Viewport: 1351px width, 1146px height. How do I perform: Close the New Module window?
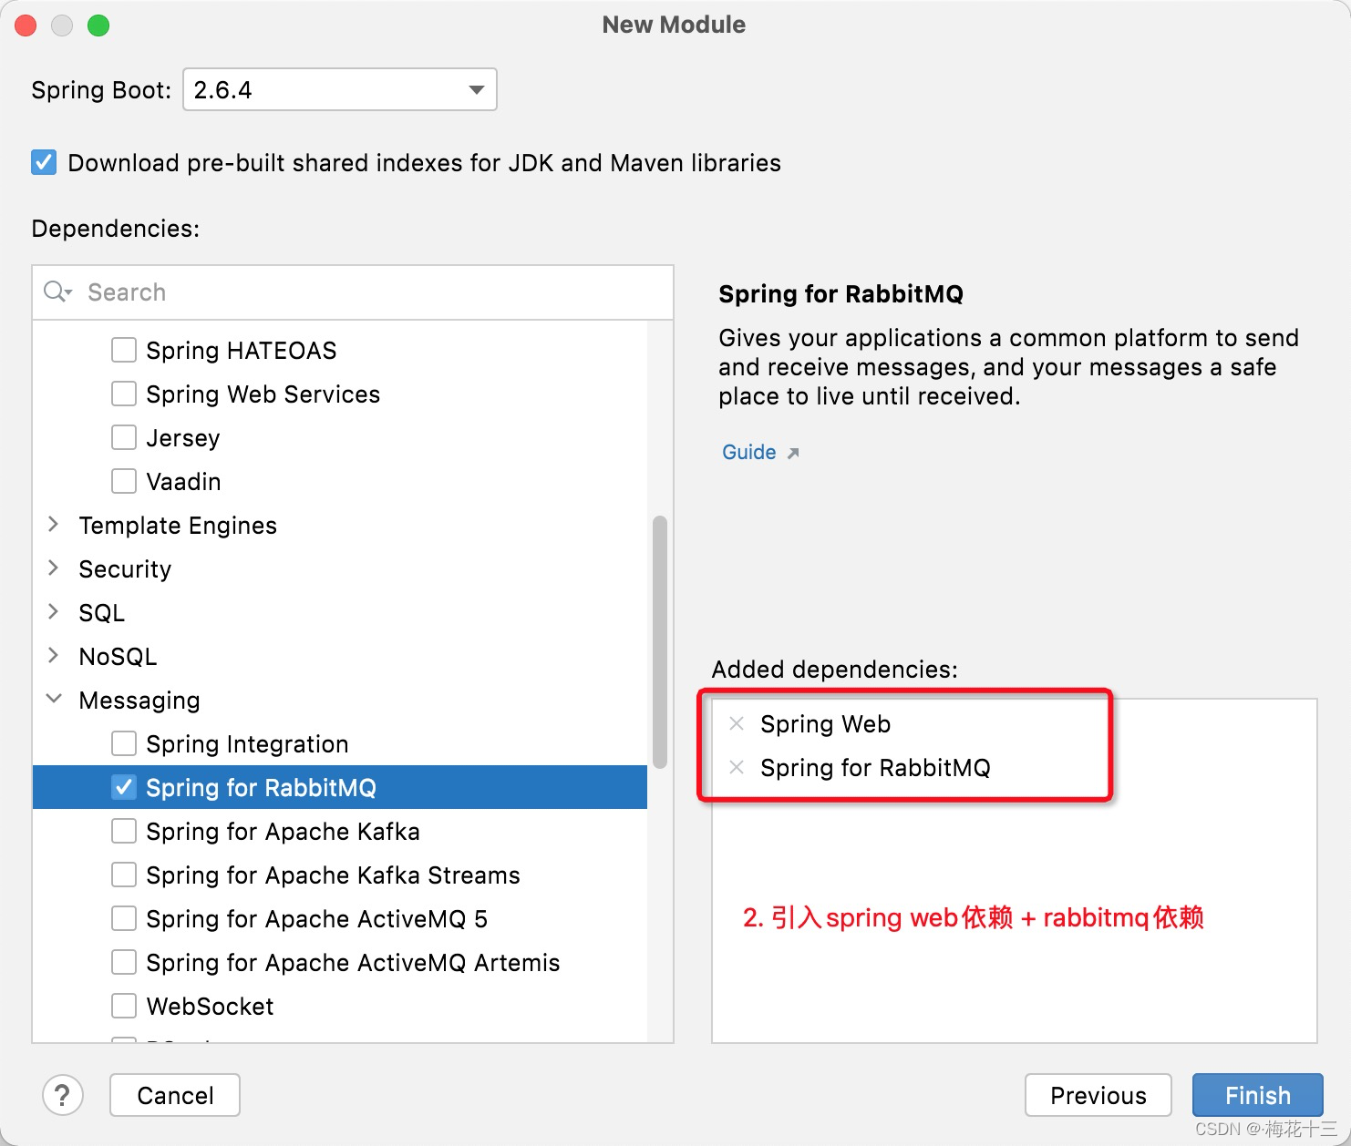(26, 26)
